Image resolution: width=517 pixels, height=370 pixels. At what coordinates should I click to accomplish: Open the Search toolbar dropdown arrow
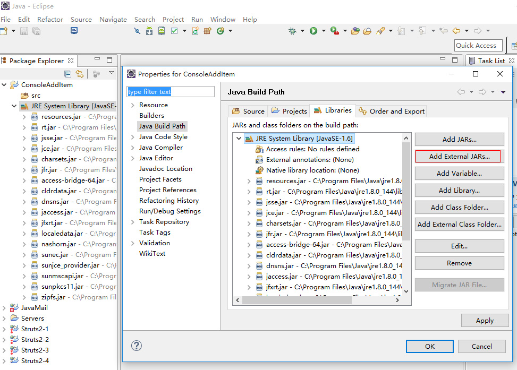pyautogui.click(x=391, y=31)
